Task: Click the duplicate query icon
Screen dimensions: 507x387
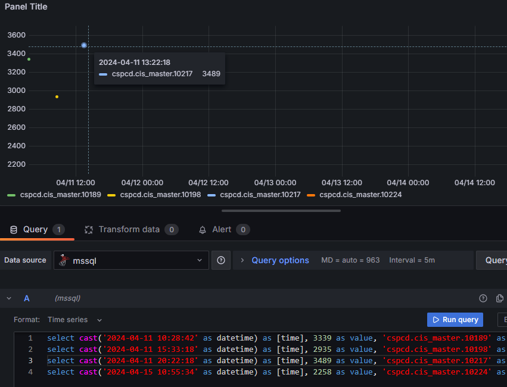Action: 500,298
